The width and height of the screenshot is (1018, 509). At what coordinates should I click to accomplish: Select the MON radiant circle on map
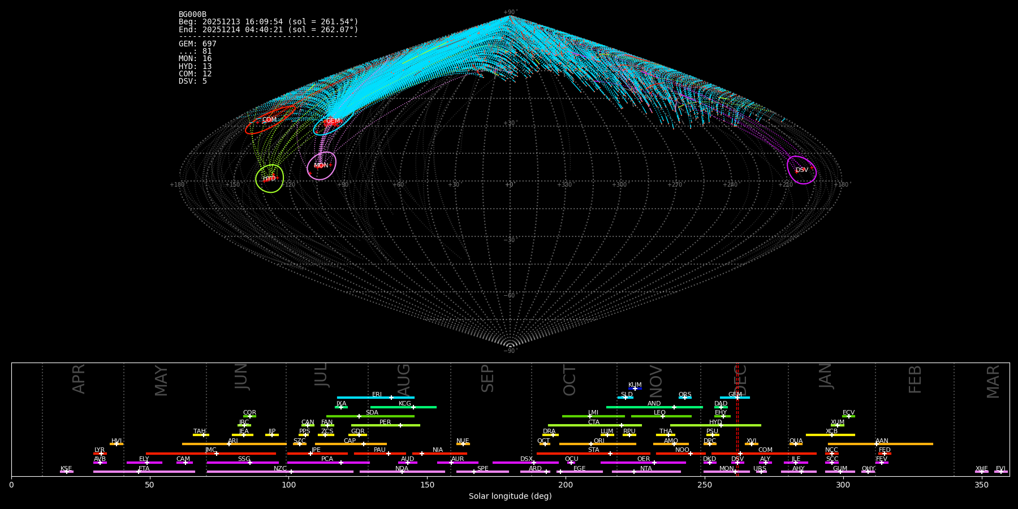321,166
